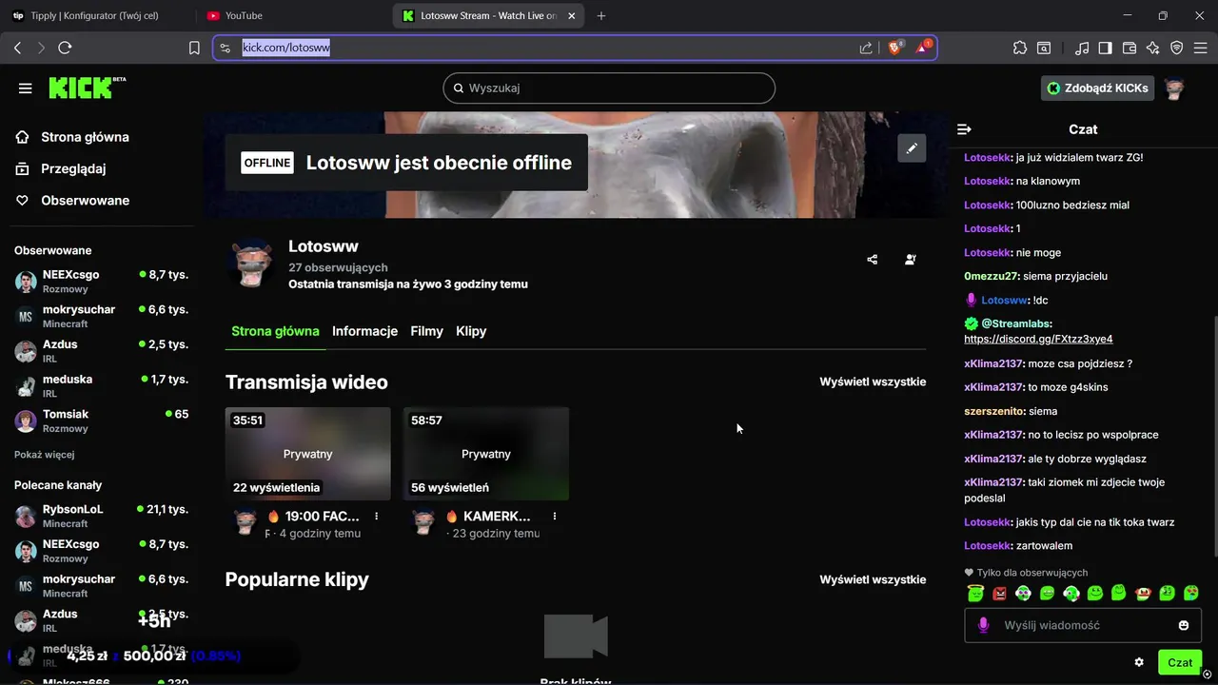
Task: Click username 0mezzu27 in chat
Action: point(992,276)
